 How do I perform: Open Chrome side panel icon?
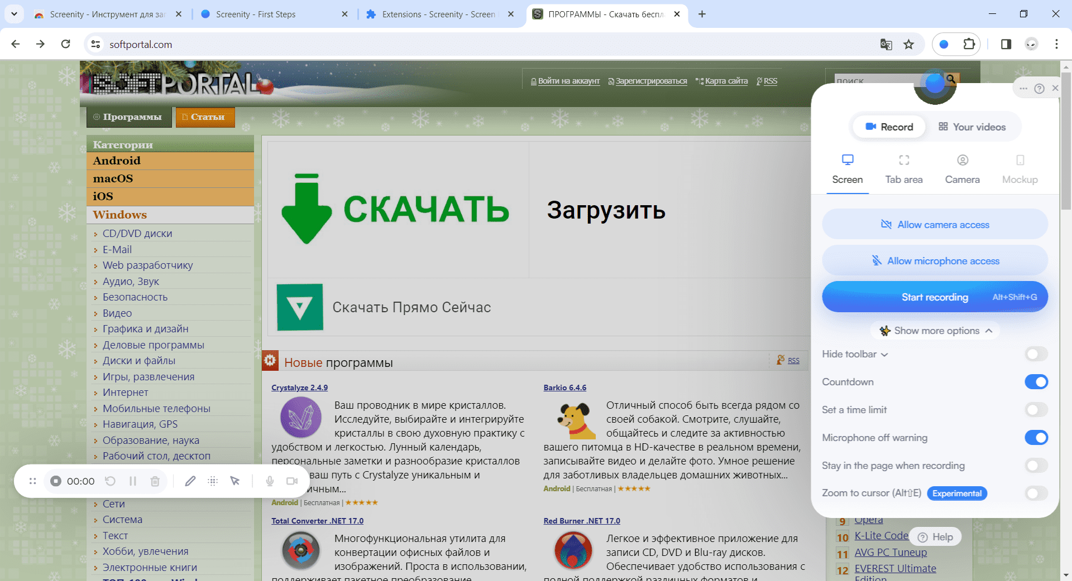coord(1006,44)
